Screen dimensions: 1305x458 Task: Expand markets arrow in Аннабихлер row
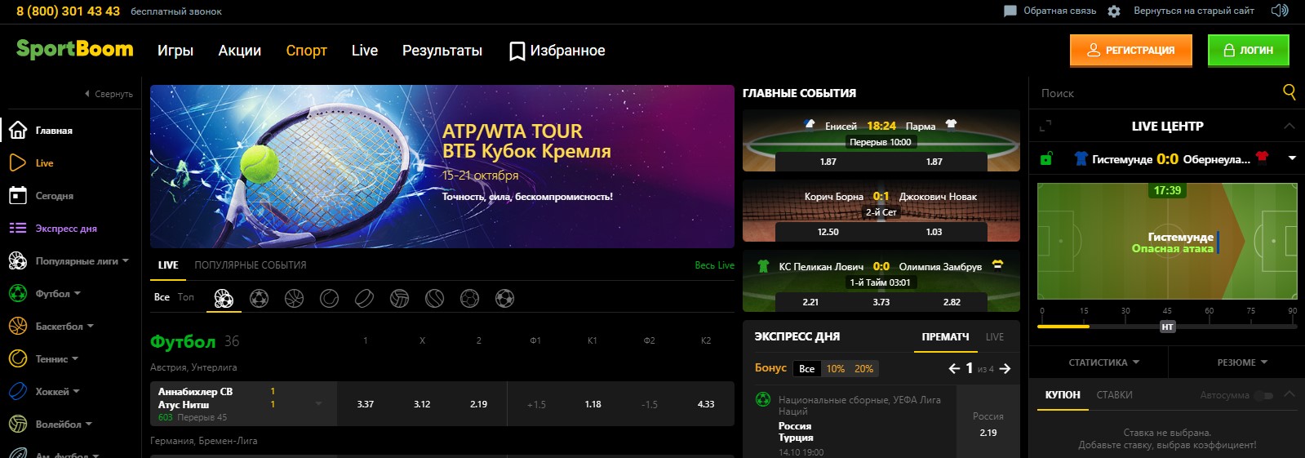pos(318,403)
